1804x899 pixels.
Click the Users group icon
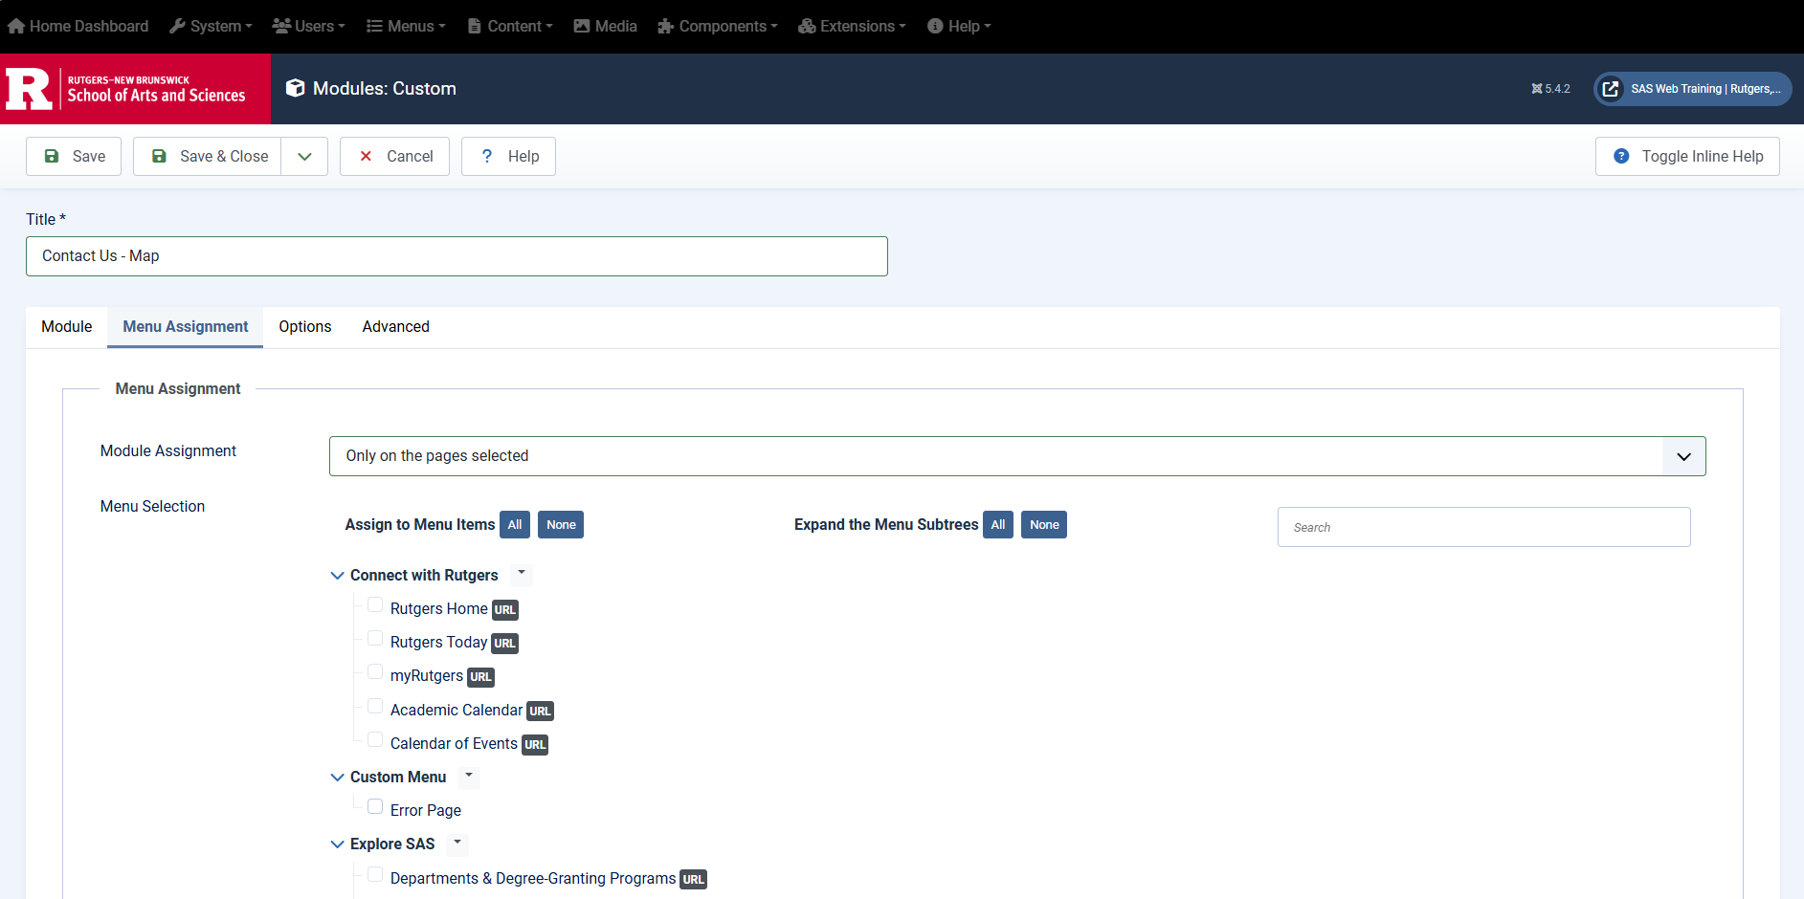[x=281, y=26]
